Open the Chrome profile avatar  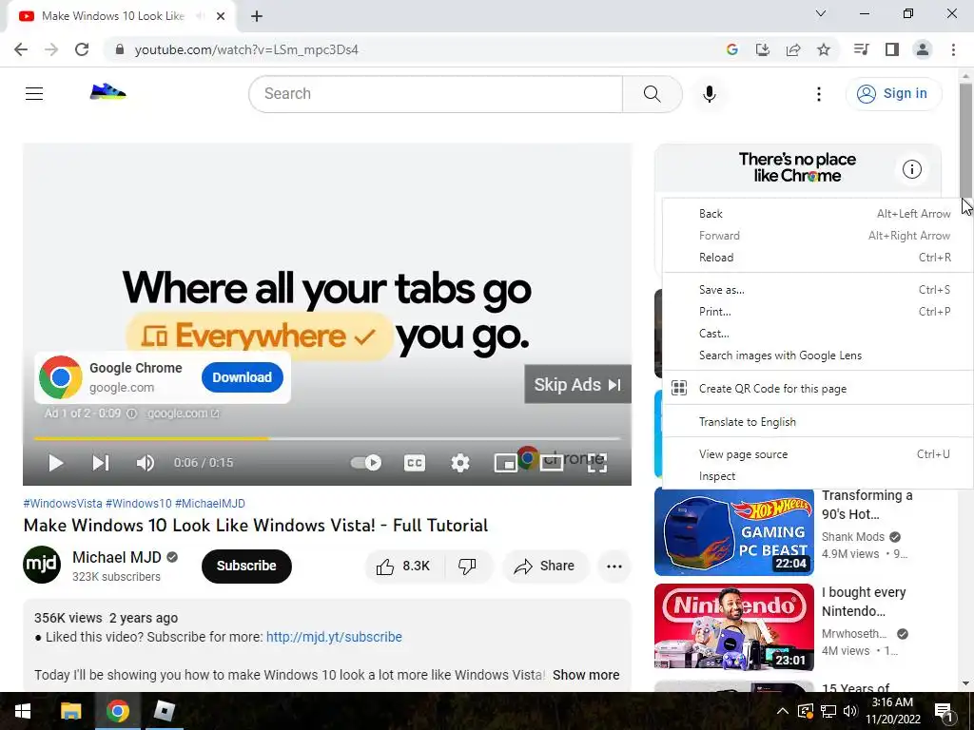[x=923, y=49]
